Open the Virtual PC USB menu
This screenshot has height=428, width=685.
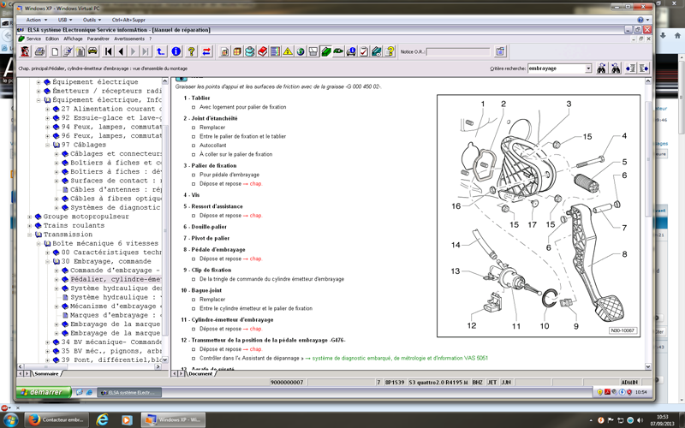(65, 20)
